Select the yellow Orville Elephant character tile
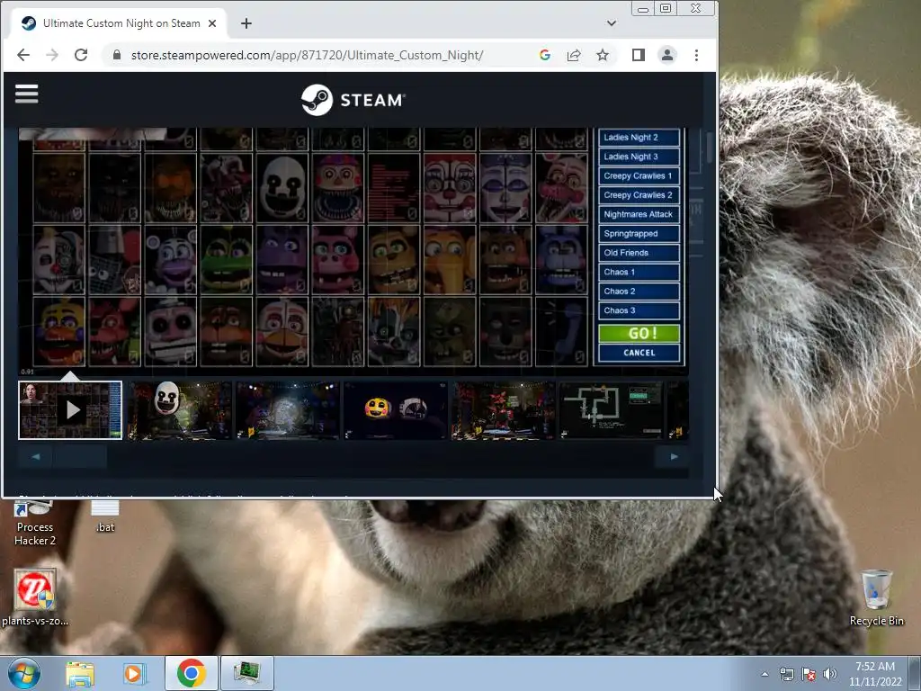The height and width of the screenshot is (691, 921). pyautogui.click(x=450, y=260)
